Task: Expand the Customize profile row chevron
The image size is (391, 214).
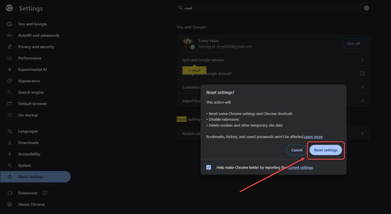Action: [362, 87]
